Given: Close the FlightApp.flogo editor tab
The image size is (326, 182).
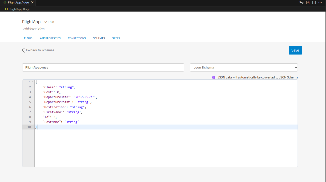Looking at the screenshot, I should (x=32, y=3).
